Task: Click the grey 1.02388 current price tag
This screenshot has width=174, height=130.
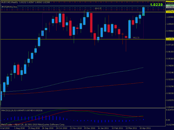Action: [170, 7]
